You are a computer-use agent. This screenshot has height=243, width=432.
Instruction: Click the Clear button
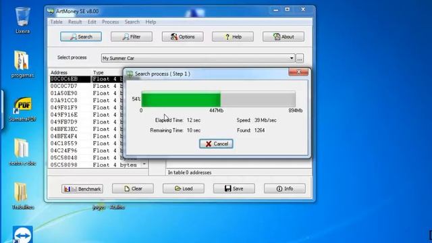[x=133, y=189]
